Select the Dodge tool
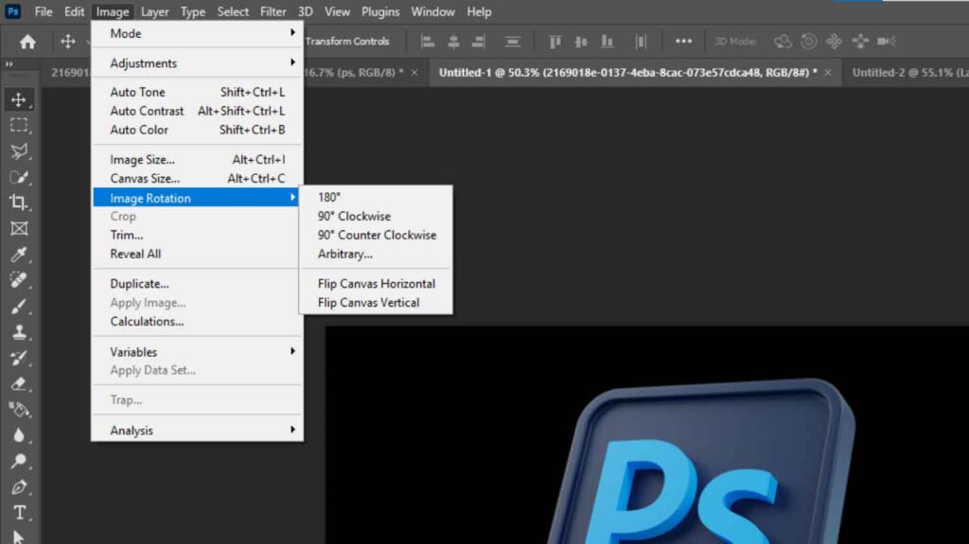The image size is (969, 544). (19, 461)
